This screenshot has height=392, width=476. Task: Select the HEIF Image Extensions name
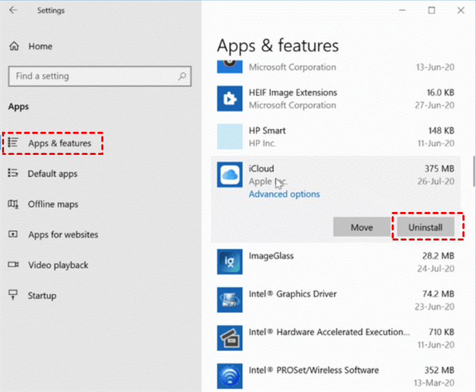point(293,92)
